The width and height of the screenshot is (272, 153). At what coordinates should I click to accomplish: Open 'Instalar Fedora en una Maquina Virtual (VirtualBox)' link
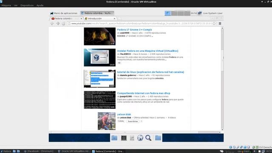click(x=147, y=51)
